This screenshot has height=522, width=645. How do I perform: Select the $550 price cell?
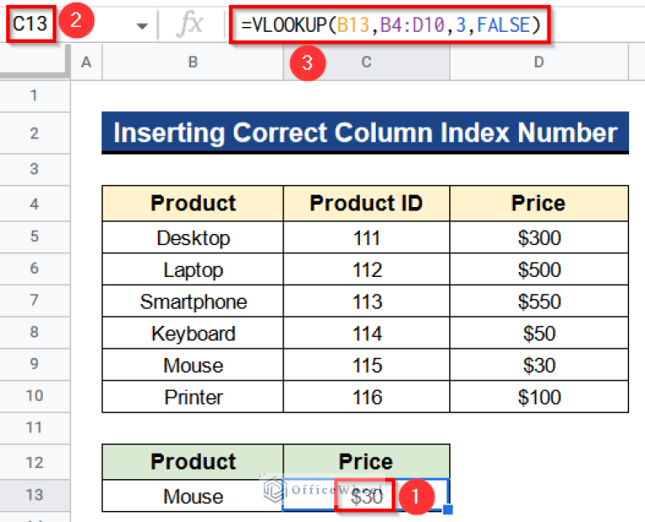538,301
